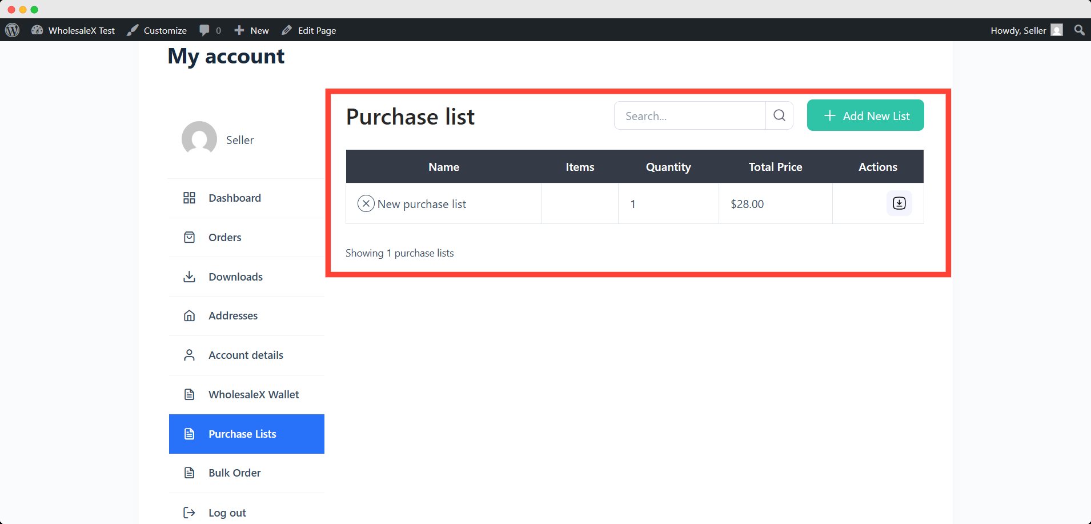The height and width of the screenshot is (524, 1091).
Task: Click the Seller username next to avatar
Action: [x=240, y=140]
